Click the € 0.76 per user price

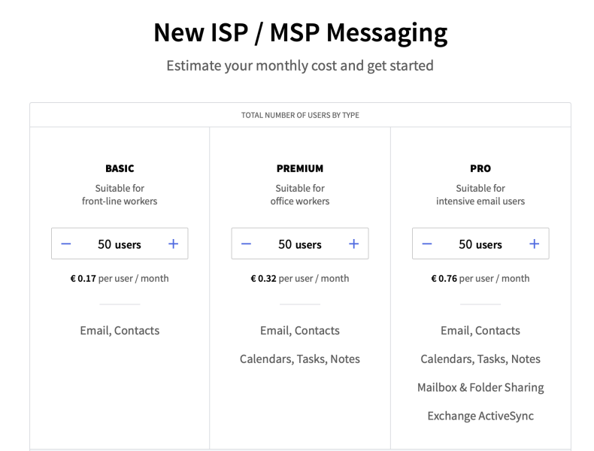480,279
